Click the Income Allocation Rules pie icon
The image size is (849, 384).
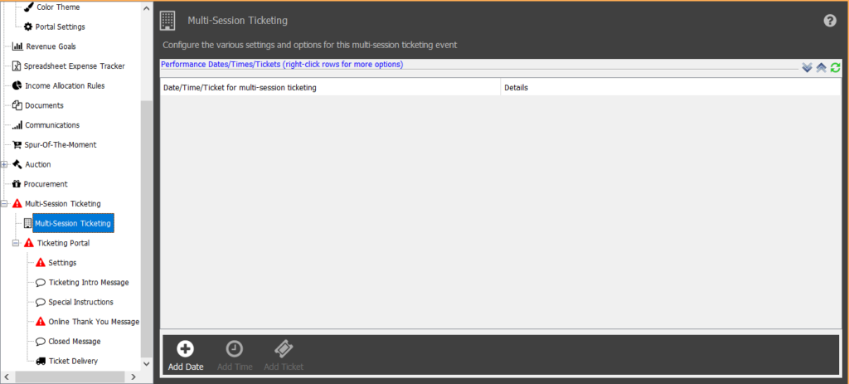[17, 85]
